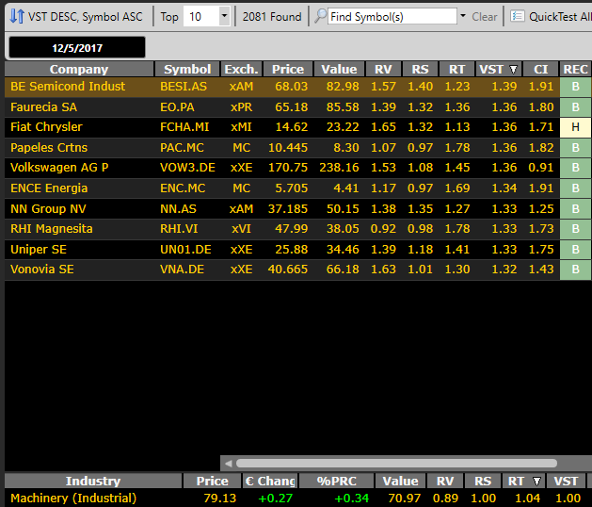Viewport: 592px width, 507px height.
Task: Sort by Value header in Industry table
Action: pos(400,481)
